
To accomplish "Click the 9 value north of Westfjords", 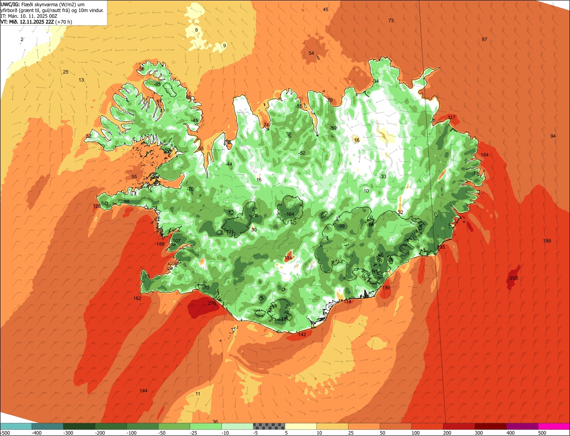I will (x=224, y=45).
